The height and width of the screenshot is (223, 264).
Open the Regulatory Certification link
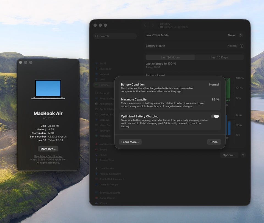point(48,156)
